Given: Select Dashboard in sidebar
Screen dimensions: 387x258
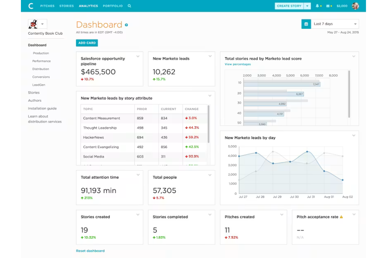Looking at the screenshot, I should (37, 45).
